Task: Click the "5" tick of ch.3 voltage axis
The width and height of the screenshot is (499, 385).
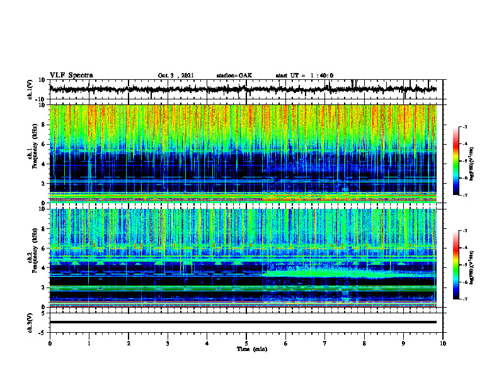Action: 44,313
